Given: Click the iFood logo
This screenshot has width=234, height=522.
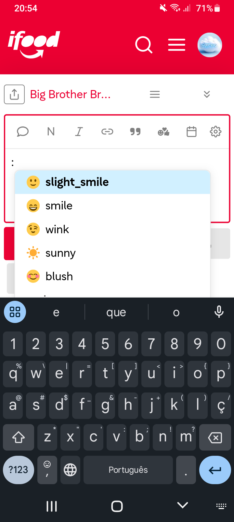Looking at the screenshot, I should click(34, 44).
